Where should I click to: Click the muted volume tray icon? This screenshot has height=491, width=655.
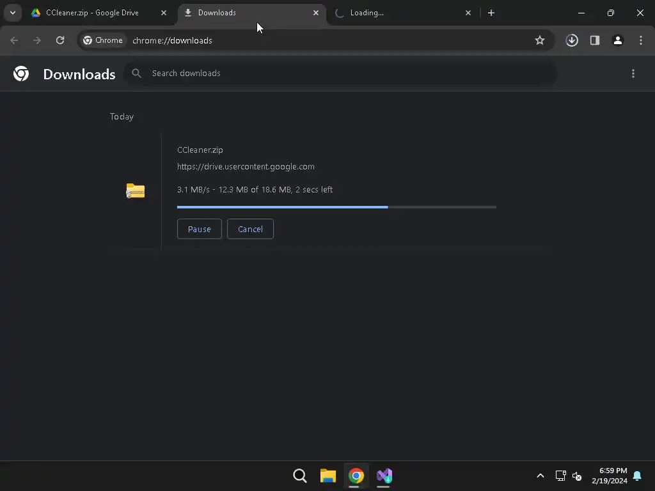(577, 476)
